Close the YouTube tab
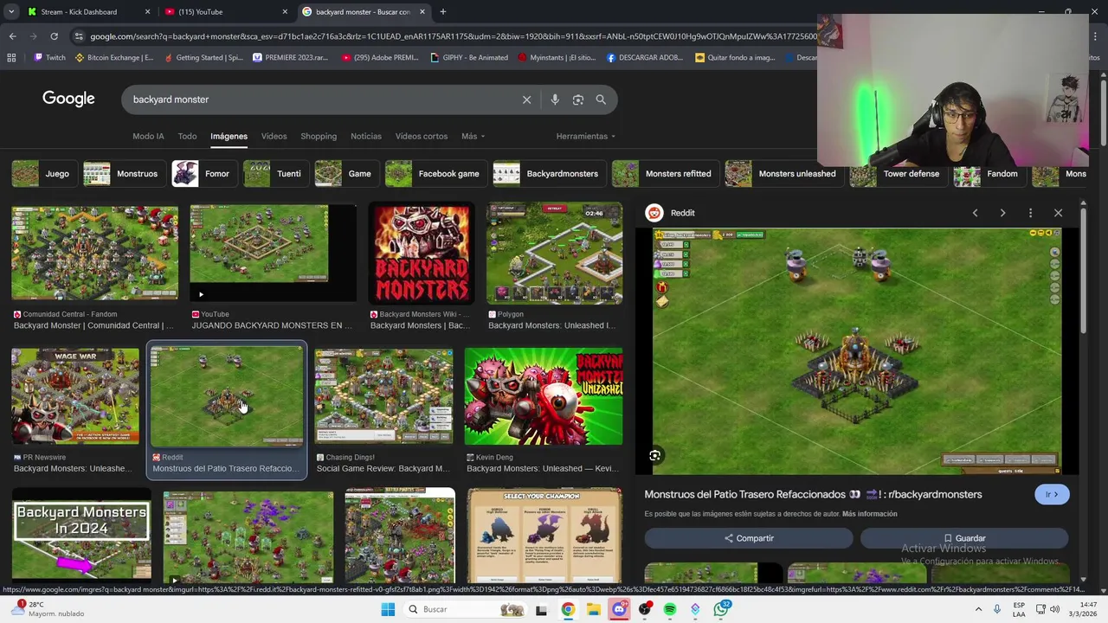Image resolution: width=1108 pixels, height=623 pixels. point(285,12)
